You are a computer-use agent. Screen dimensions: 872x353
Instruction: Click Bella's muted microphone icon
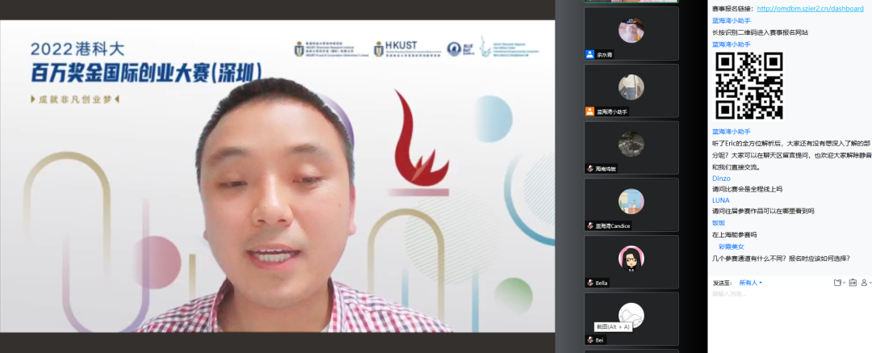(x=590, y=283)
